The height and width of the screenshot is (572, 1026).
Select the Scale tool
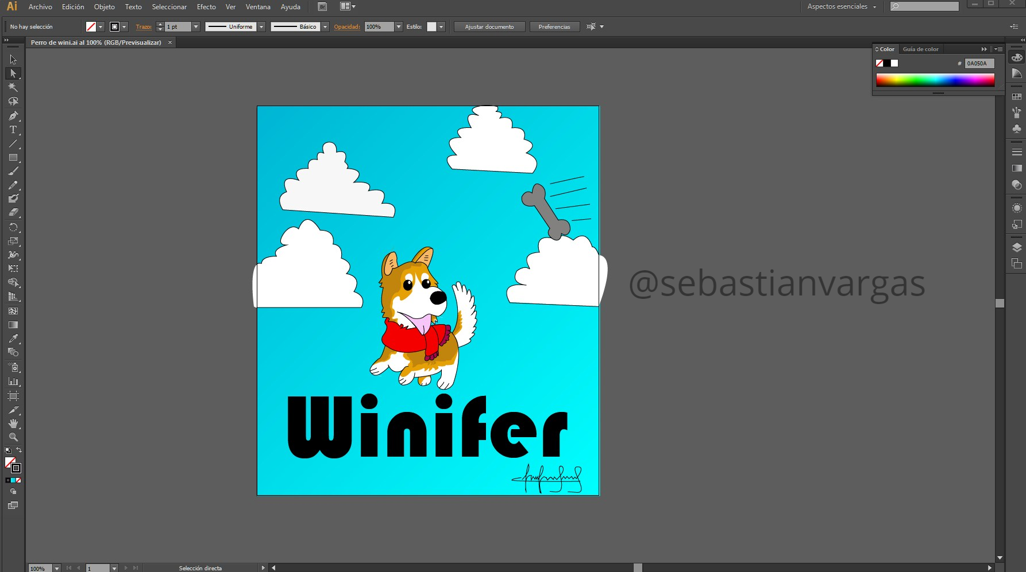13,241
